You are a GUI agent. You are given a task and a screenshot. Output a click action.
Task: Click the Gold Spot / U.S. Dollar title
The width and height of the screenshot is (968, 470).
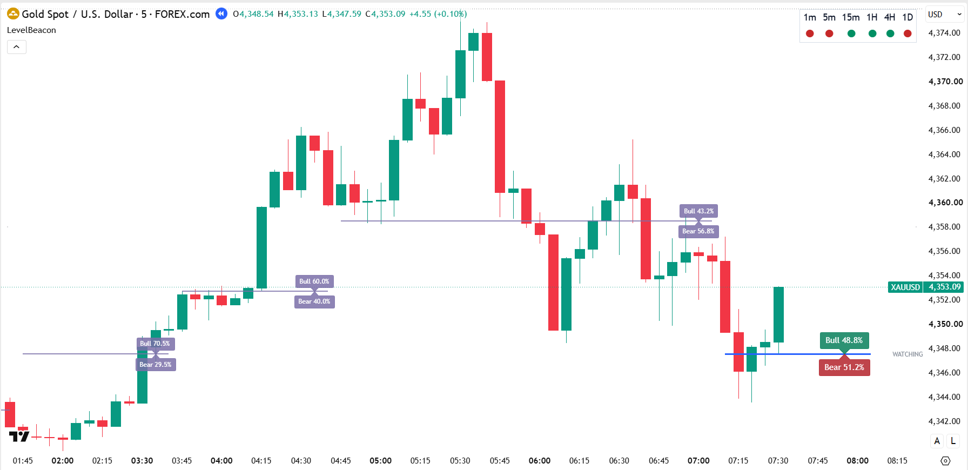(x=77, y=14)
